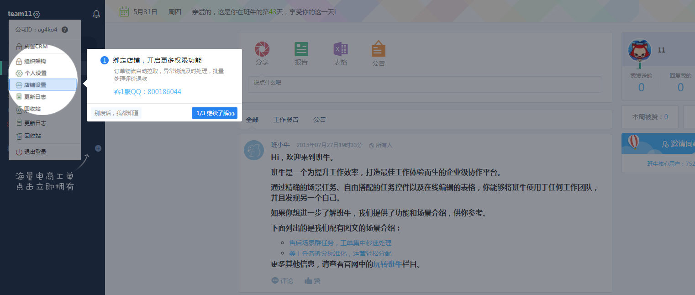
Task: Click the calendar icon next to 5月31日
Action: point(124,11)
